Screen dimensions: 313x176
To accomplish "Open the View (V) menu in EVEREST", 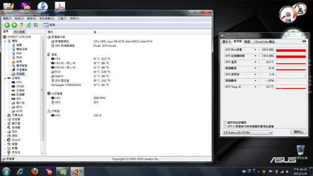I will click(x=19, y=19).
